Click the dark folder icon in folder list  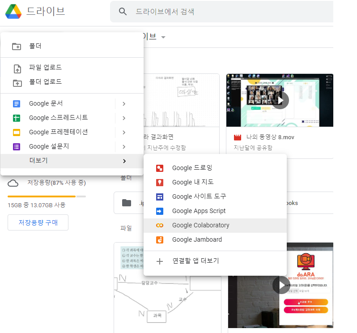coord(127,203)
